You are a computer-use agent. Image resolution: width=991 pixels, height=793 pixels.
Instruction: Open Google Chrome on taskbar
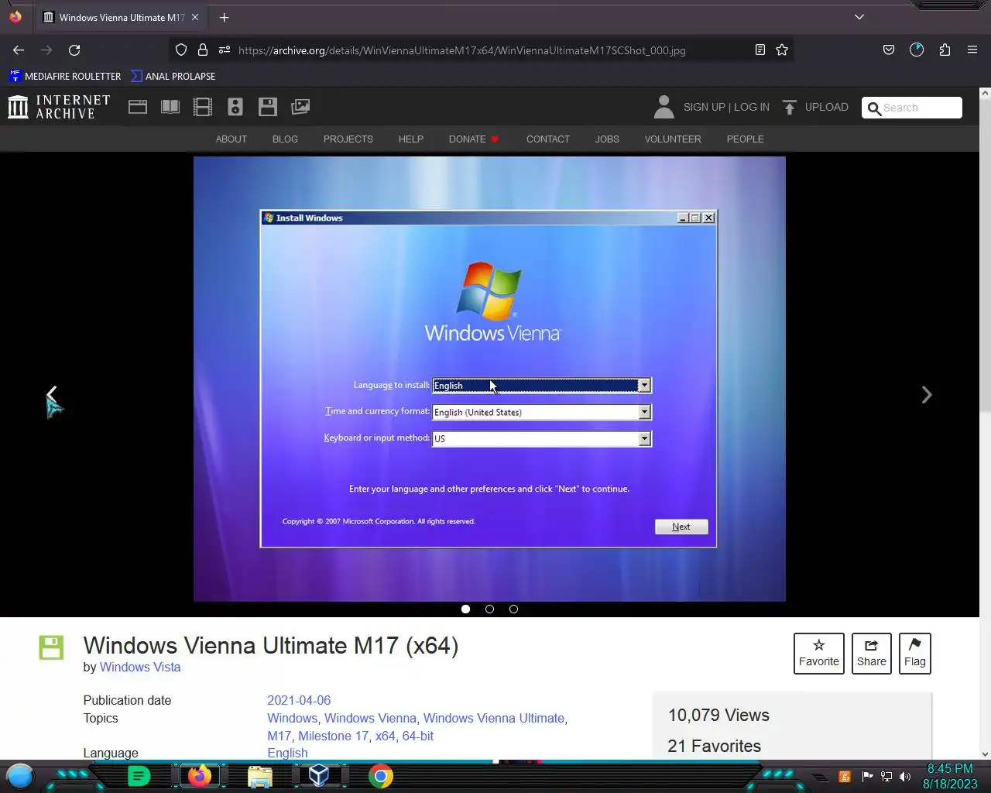(x=380, y=776)
